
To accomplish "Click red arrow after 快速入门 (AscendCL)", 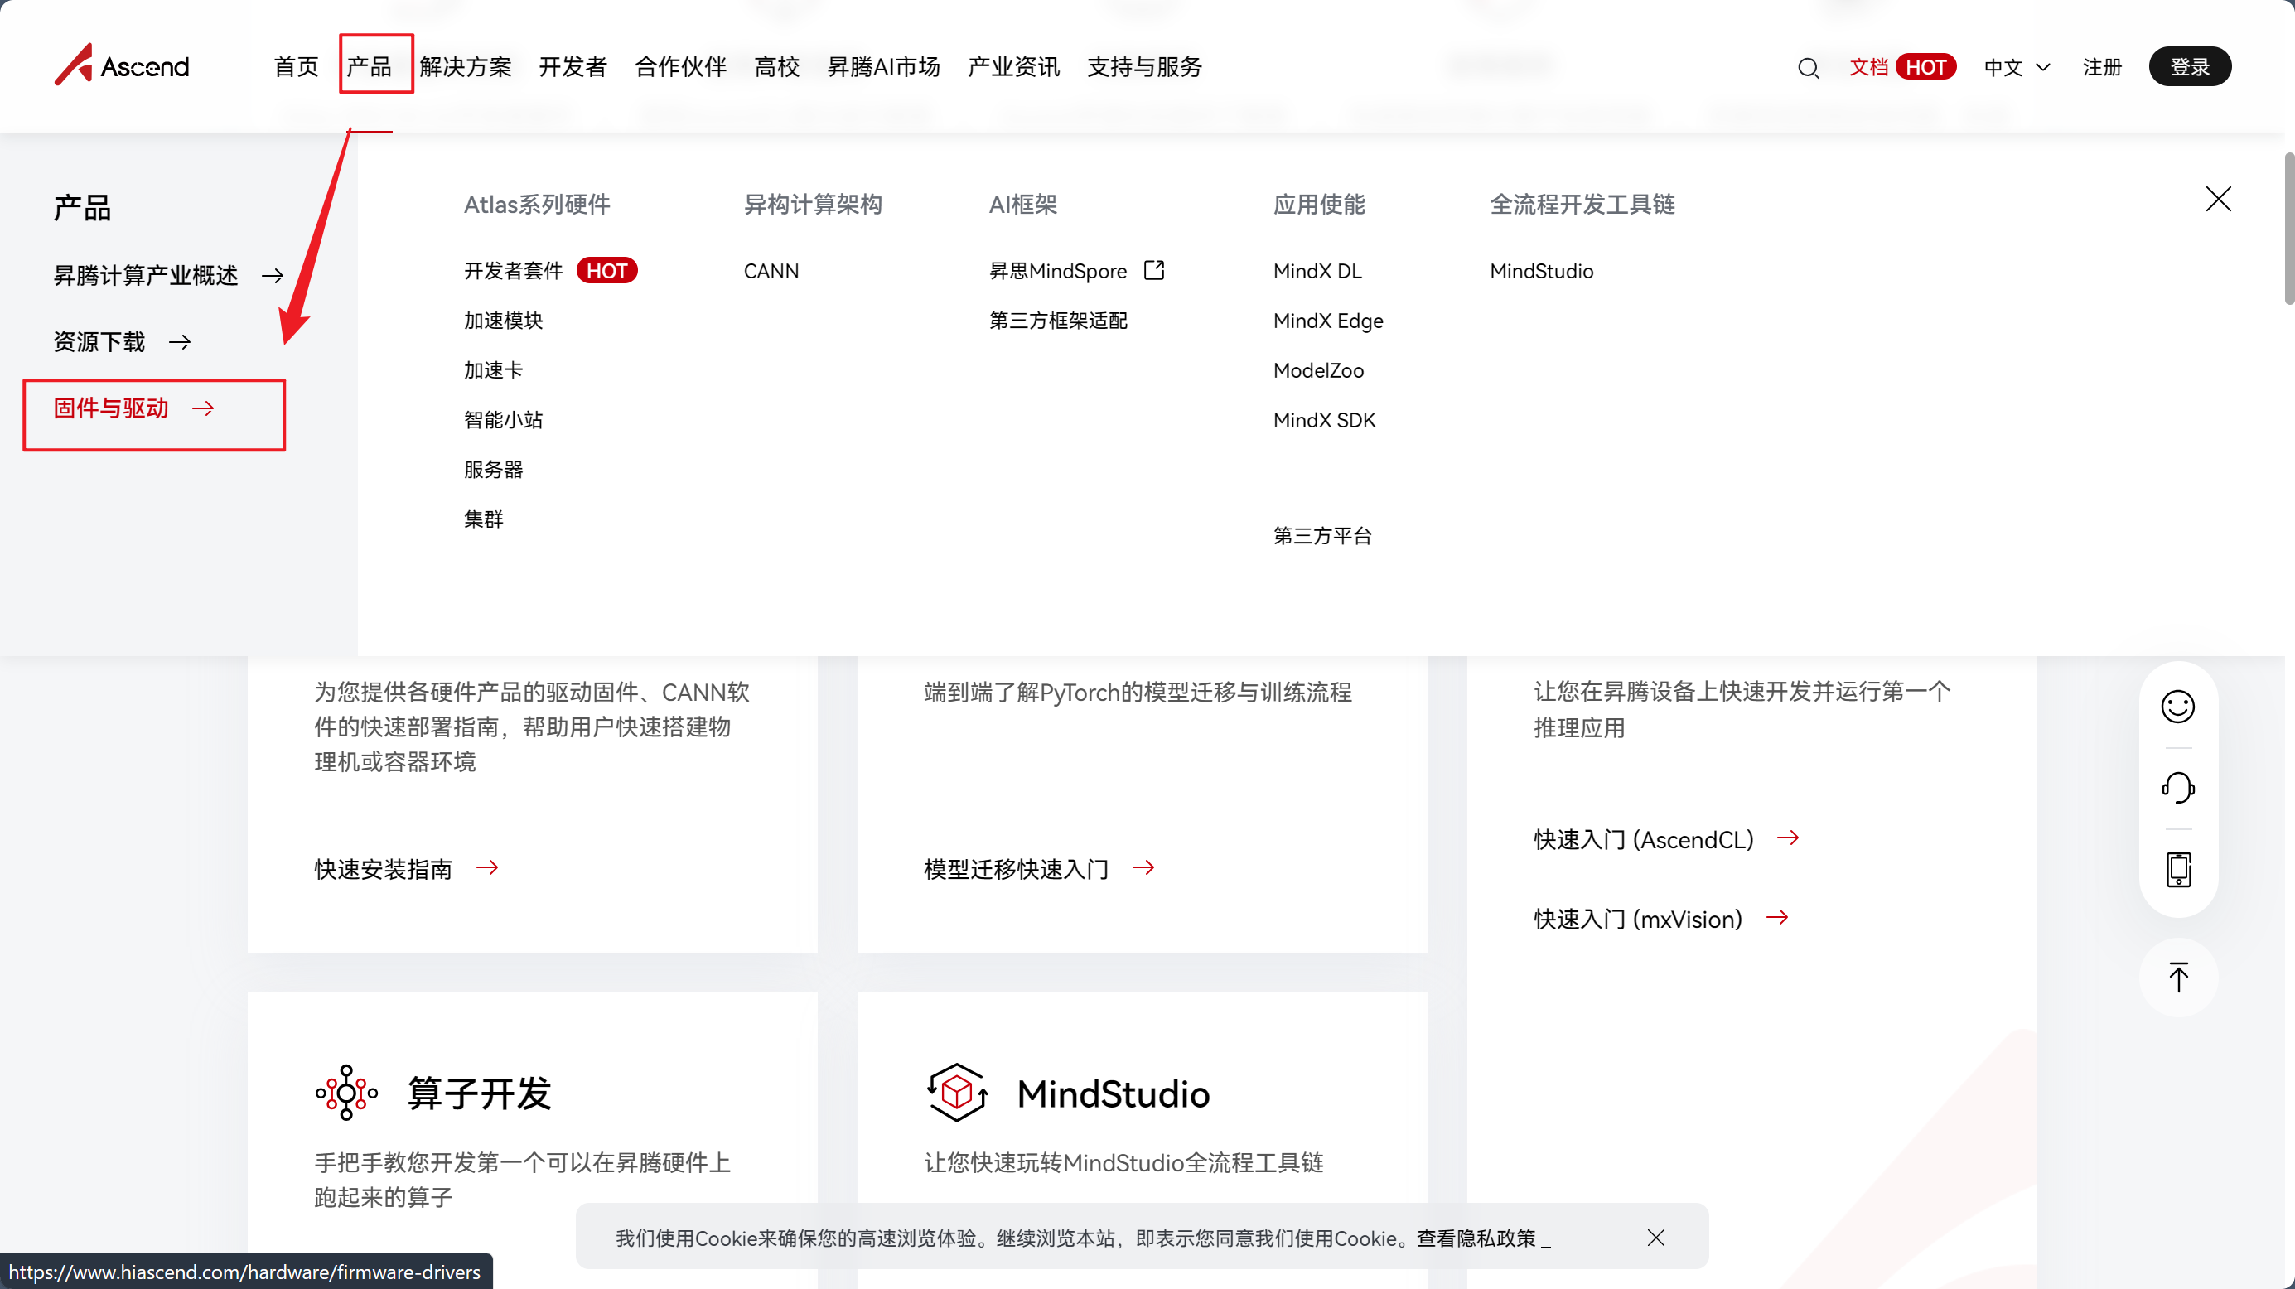I will [1787, 838].
